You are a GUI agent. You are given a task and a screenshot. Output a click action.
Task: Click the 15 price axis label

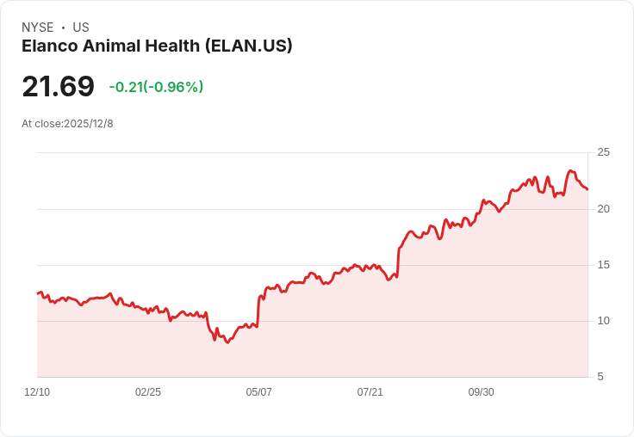[604, 265]
